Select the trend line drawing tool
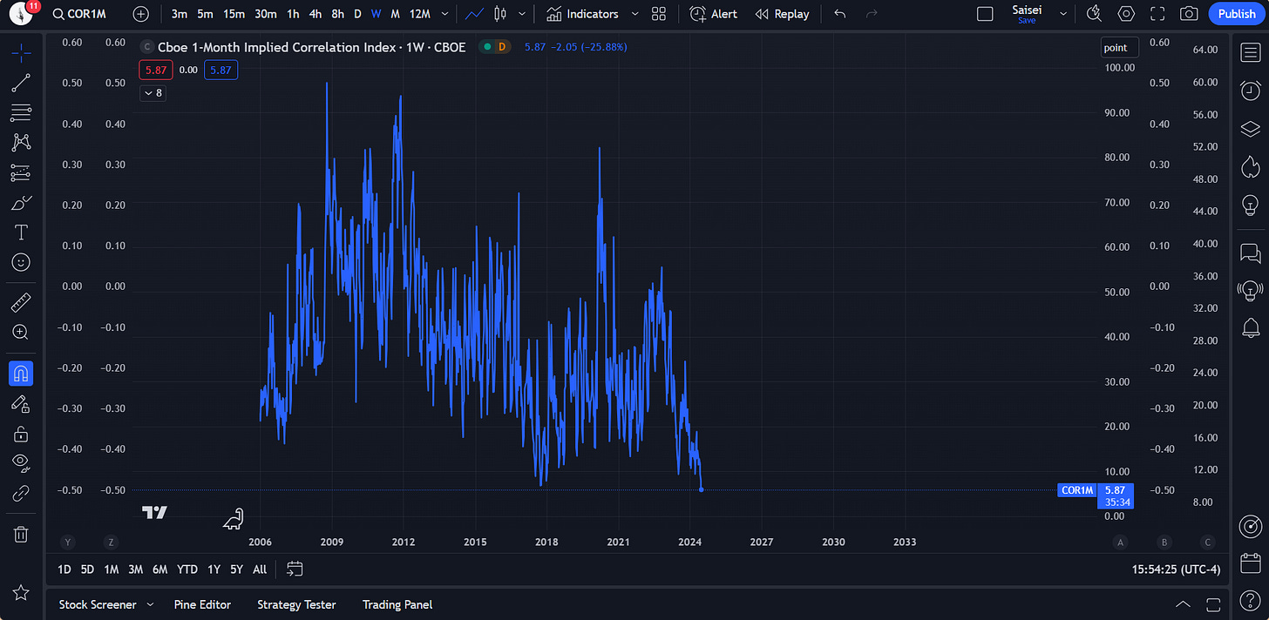1269x620 pixels. (21, 84)
